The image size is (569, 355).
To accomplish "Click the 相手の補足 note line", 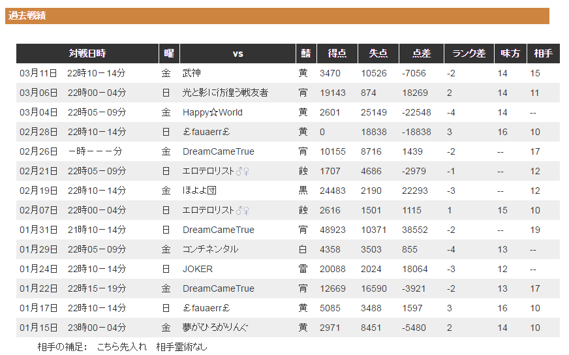I will [122, 347].
